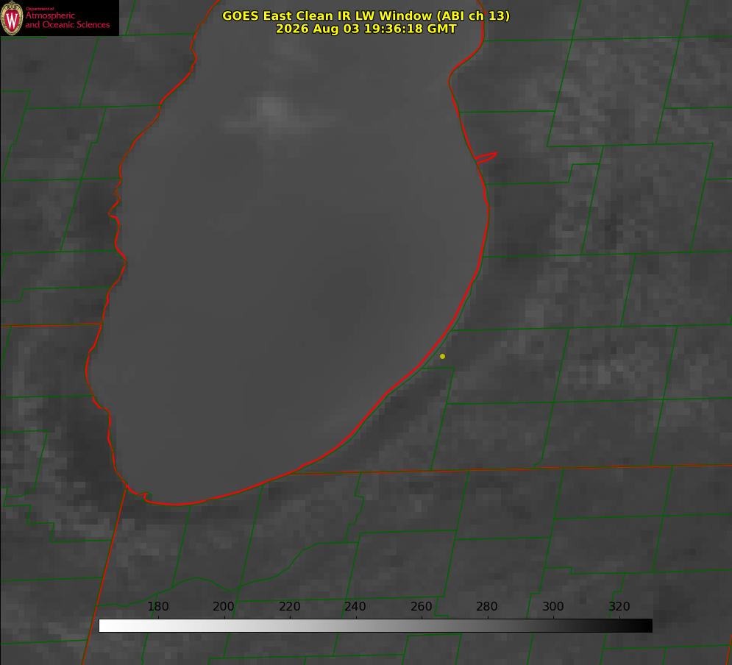
Task: Click the white end of the colorbar
Action: [x=107, y=626]
